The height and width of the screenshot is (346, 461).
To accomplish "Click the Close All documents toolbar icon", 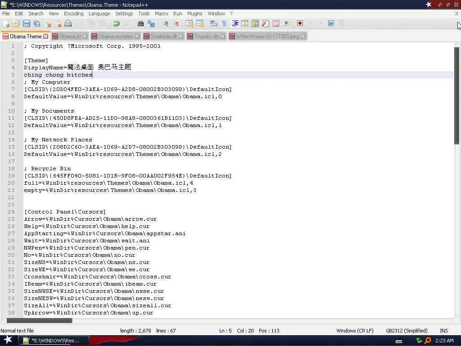I will pyautogui.click(x=58, y=24).
